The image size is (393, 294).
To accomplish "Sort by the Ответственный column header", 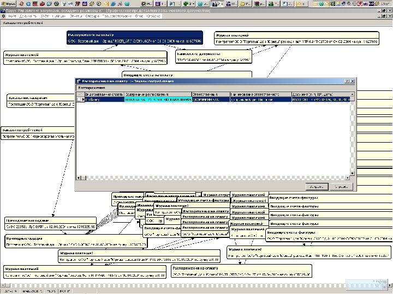I will click(x=211, y=94).
